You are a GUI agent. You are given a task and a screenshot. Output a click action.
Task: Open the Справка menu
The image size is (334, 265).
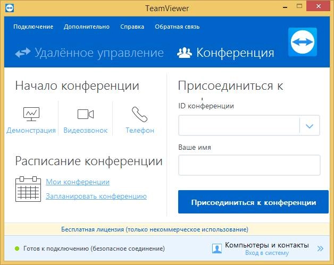pyautogui.click(x=132, y=27)
